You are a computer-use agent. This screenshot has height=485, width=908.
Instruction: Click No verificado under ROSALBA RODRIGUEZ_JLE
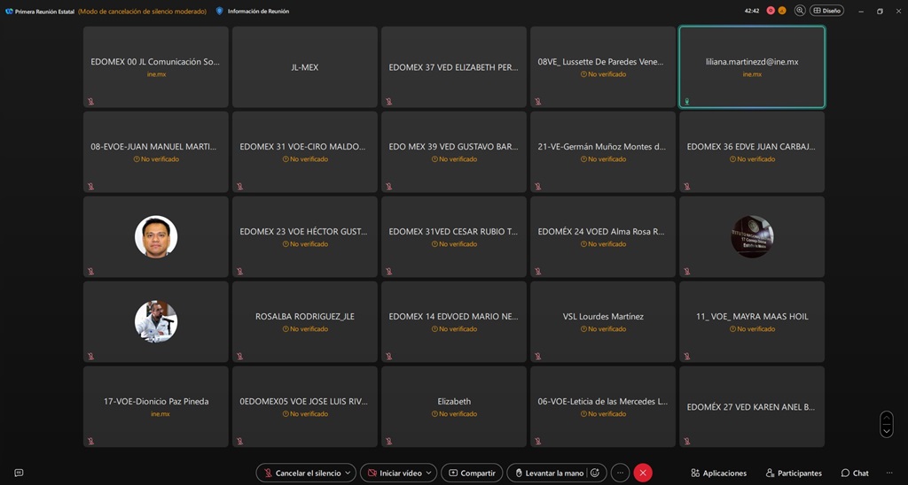tap(305, 329)
